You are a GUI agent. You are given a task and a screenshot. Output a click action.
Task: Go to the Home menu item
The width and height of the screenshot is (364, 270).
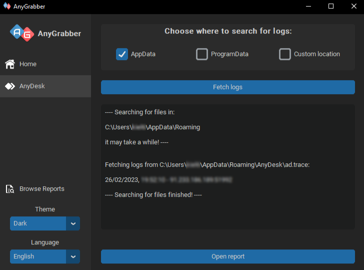coord(45,64)
